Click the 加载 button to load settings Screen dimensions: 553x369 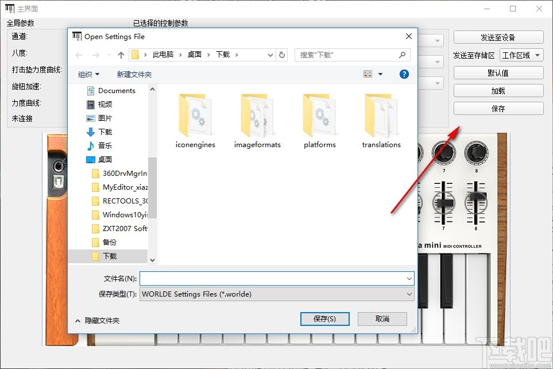[498, 90]
